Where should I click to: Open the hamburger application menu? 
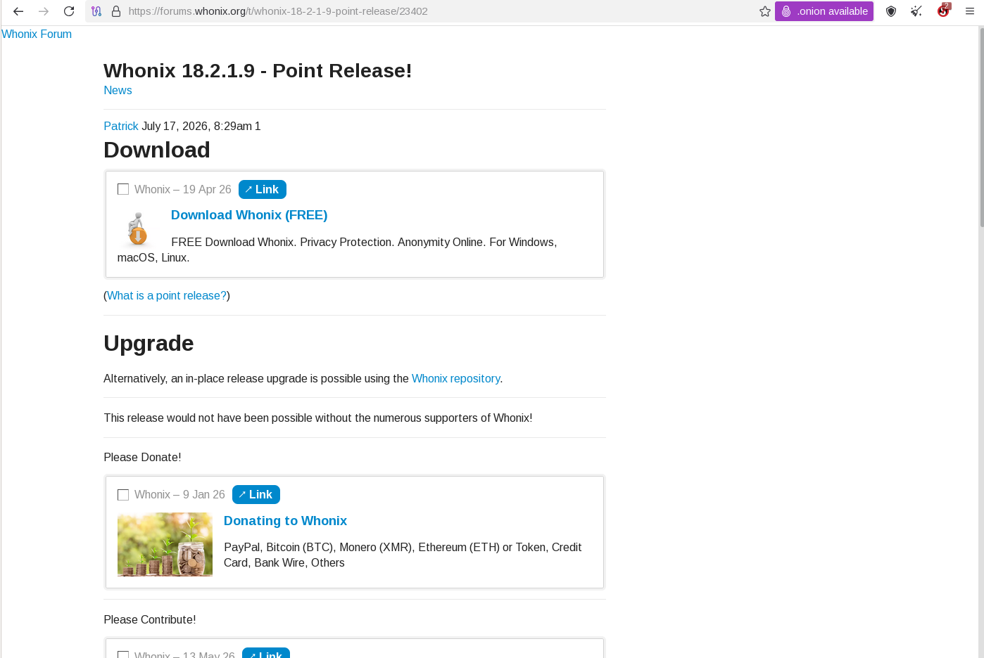coord(970,11)
